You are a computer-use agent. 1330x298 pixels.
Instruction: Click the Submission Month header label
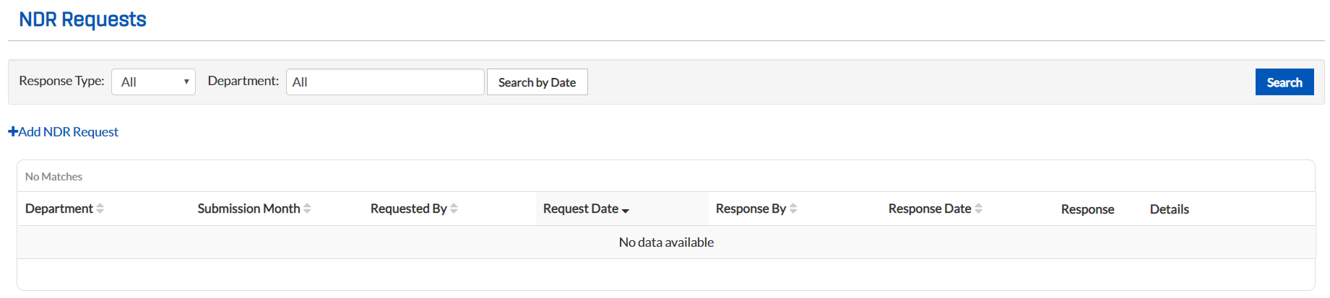249,209
